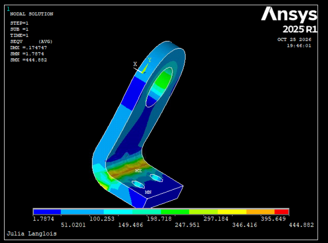The image size is (328, 243).
Task: Click the DMX =.174747 value
Action: coord(29,48)
